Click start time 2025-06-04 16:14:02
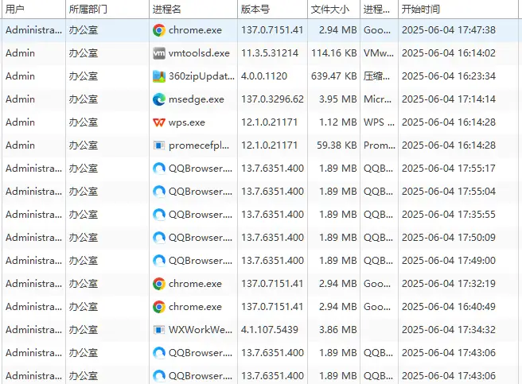The height and width of the screenshot is (384, 522). [449, 53]
